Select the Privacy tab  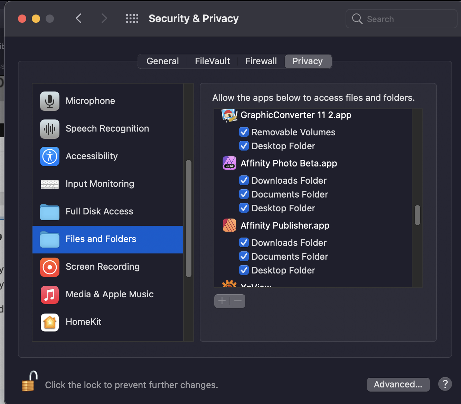pyautogui.click(x=308, y=61)
